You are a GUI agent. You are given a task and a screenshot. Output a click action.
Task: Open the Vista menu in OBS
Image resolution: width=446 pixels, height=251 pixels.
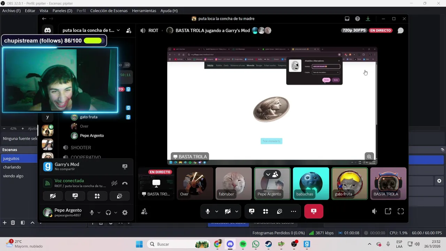tap(44, 11)
